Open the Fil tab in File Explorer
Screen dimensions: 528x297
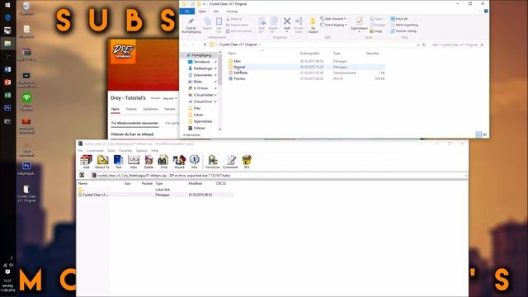187,12
